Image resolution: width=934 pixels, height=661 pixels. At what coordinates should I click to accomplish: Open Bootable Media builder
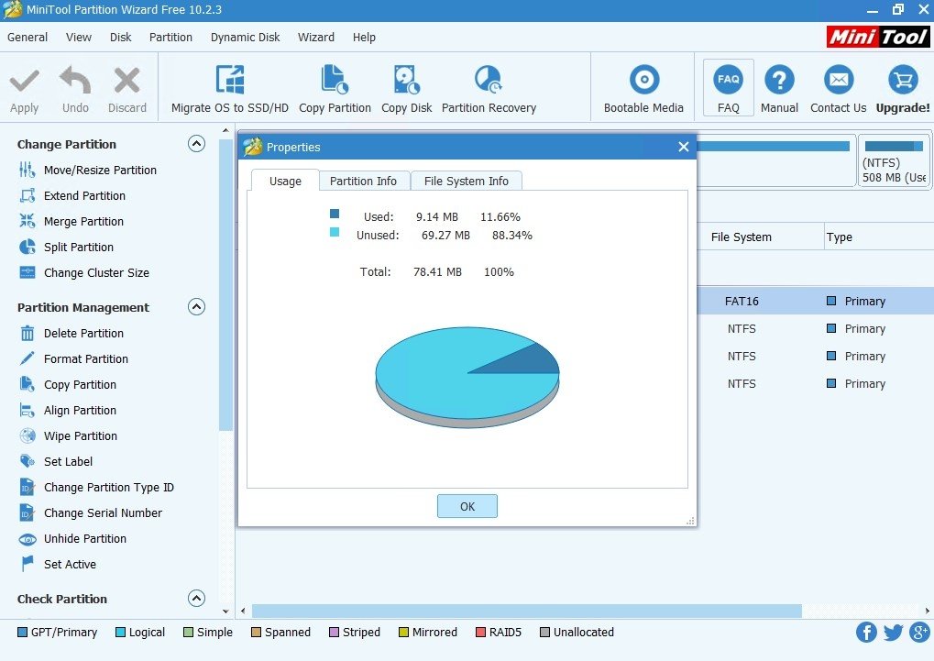(x=644, y=89)
